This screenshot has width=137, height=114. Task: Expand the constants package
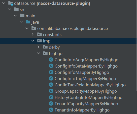32,34
